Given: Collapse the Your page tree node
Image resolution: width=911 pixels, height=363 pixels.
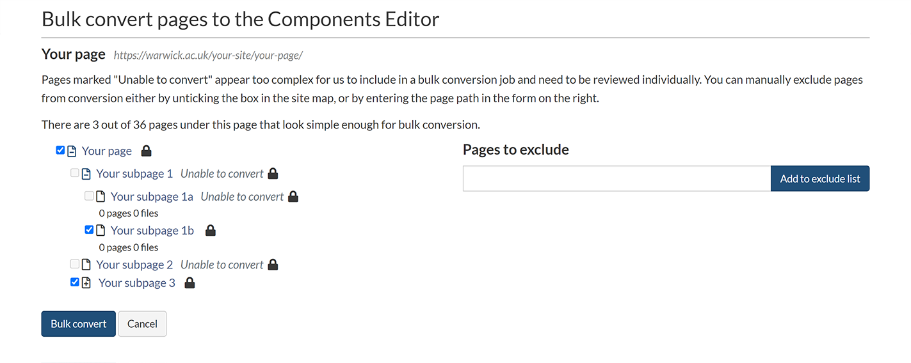Looking at the screenshot, I should pyautogui.click(x=72, y=151).
